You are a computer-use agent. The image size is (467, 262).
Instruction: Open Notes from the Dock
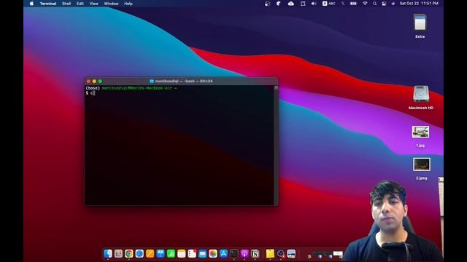point(182,253)
